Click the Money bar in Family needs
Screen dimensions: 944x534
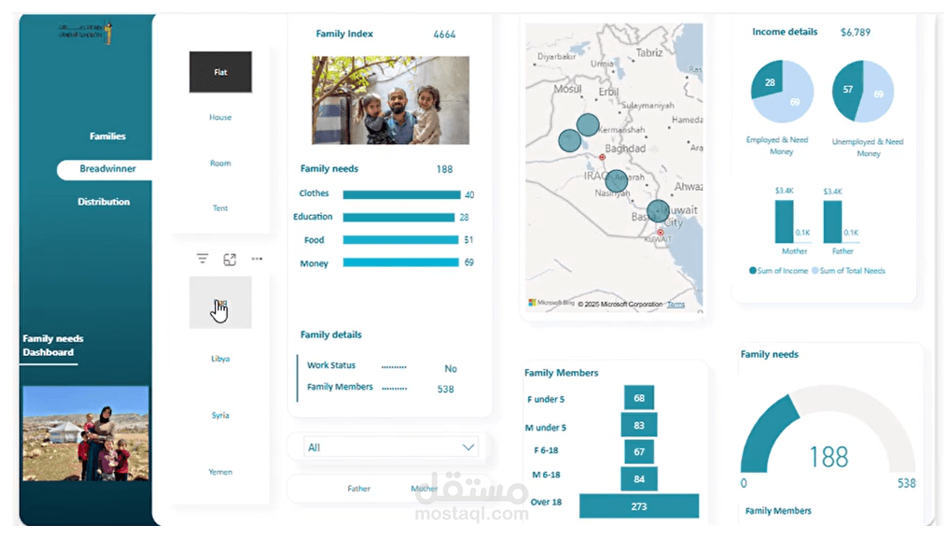pos(402,262)
